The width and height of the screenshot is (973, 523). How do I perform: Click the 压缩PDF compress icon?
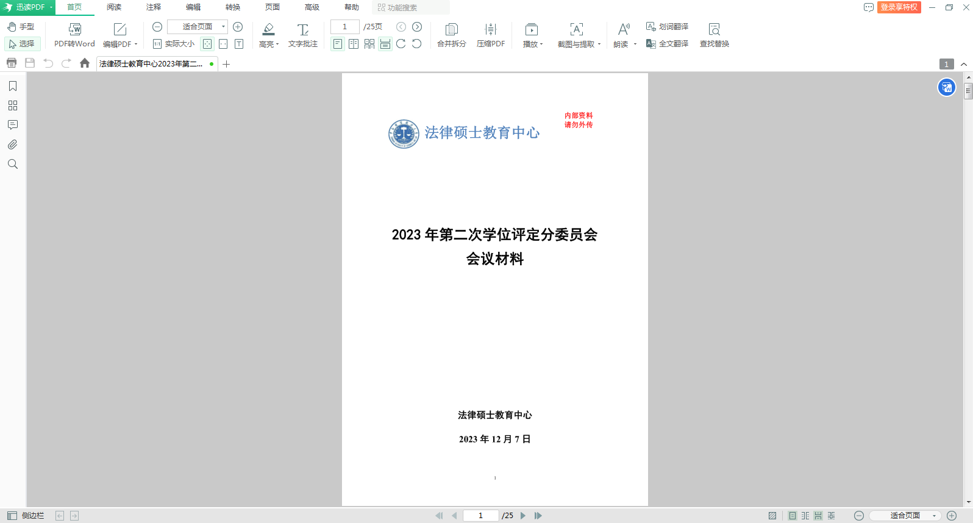(490, 35)
